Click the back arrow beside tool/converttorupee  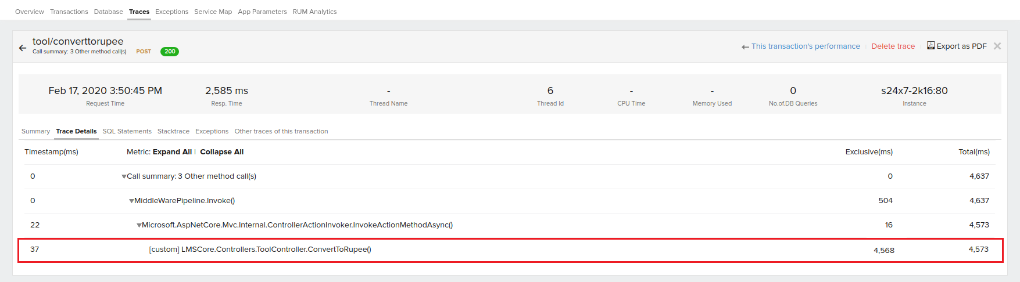[x=23, y=48]
